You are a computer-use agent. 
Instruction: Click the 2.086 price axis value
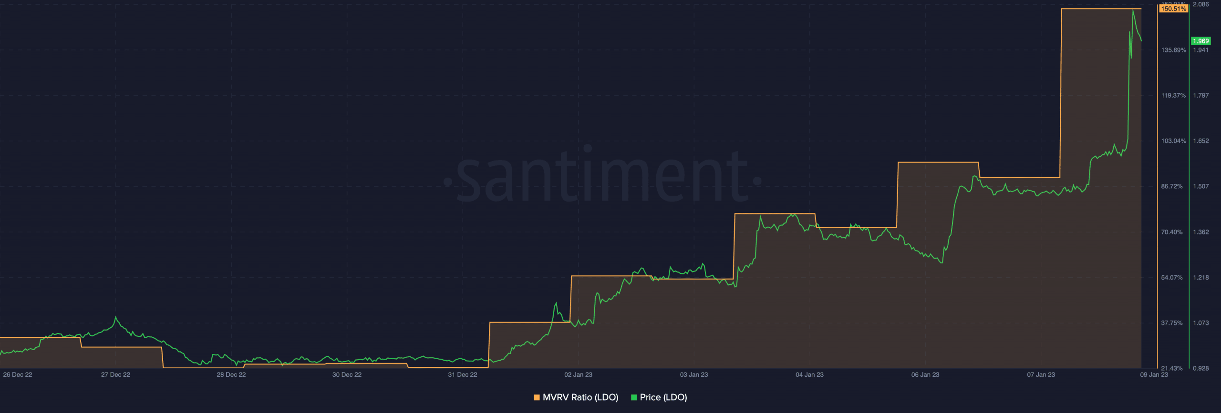(x=1201, y=4)
